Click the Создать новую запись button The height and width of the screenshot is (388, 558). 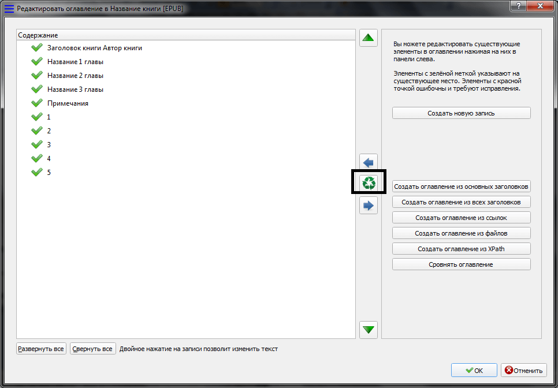(461, 113)
